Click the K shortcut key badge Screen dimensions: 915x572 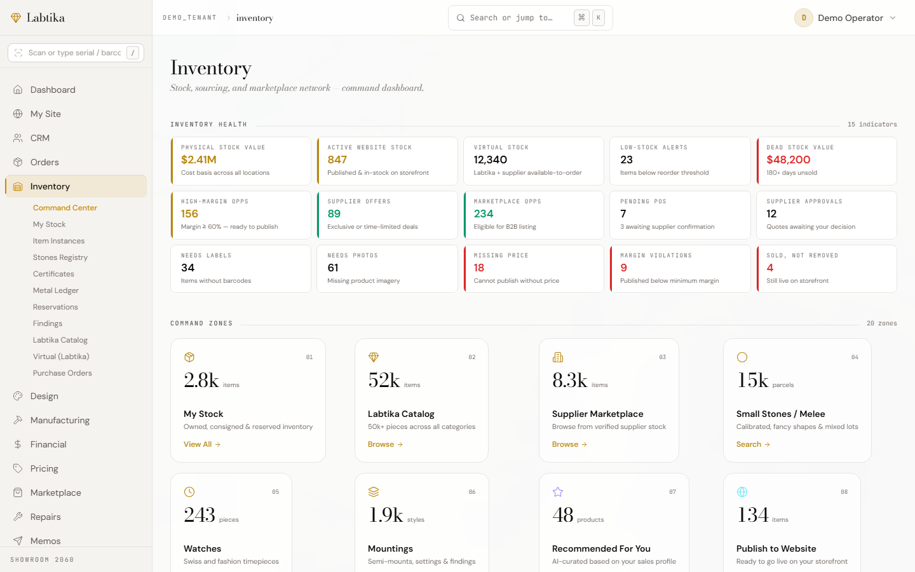pos(598,18)
